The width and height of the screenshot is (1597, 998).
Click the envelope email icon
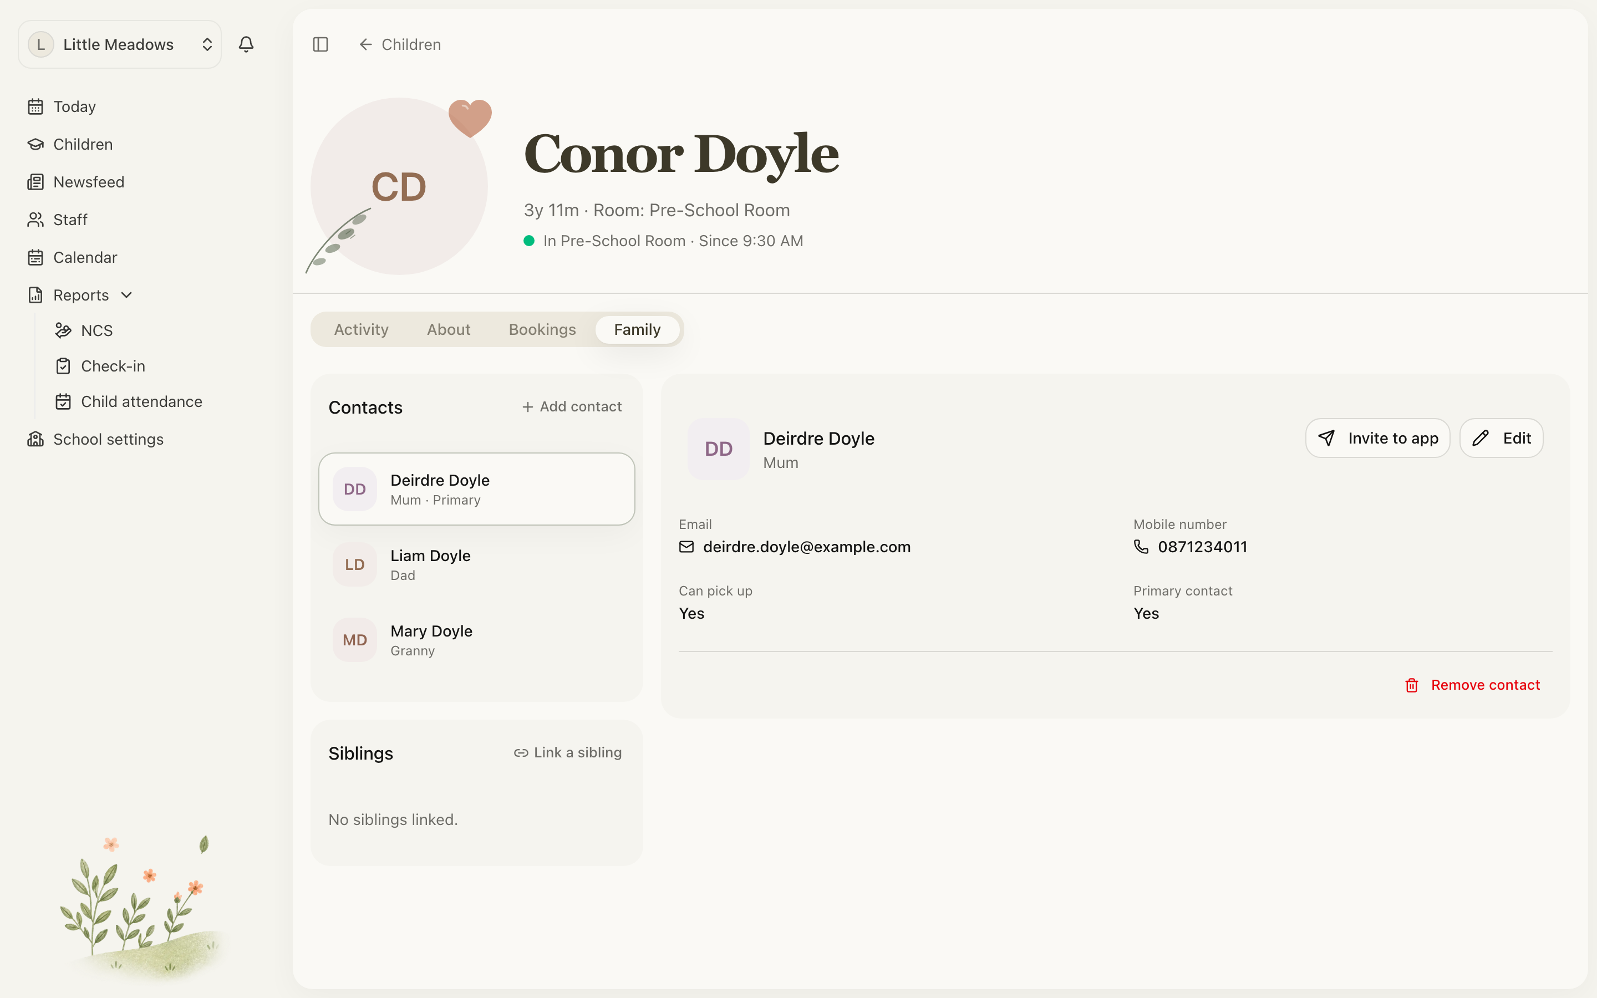coord(686,547)
